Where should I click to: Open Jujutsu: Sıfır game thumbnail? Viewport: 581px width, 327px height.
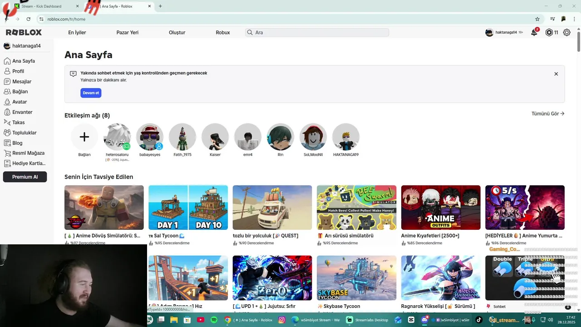[272, 278]
